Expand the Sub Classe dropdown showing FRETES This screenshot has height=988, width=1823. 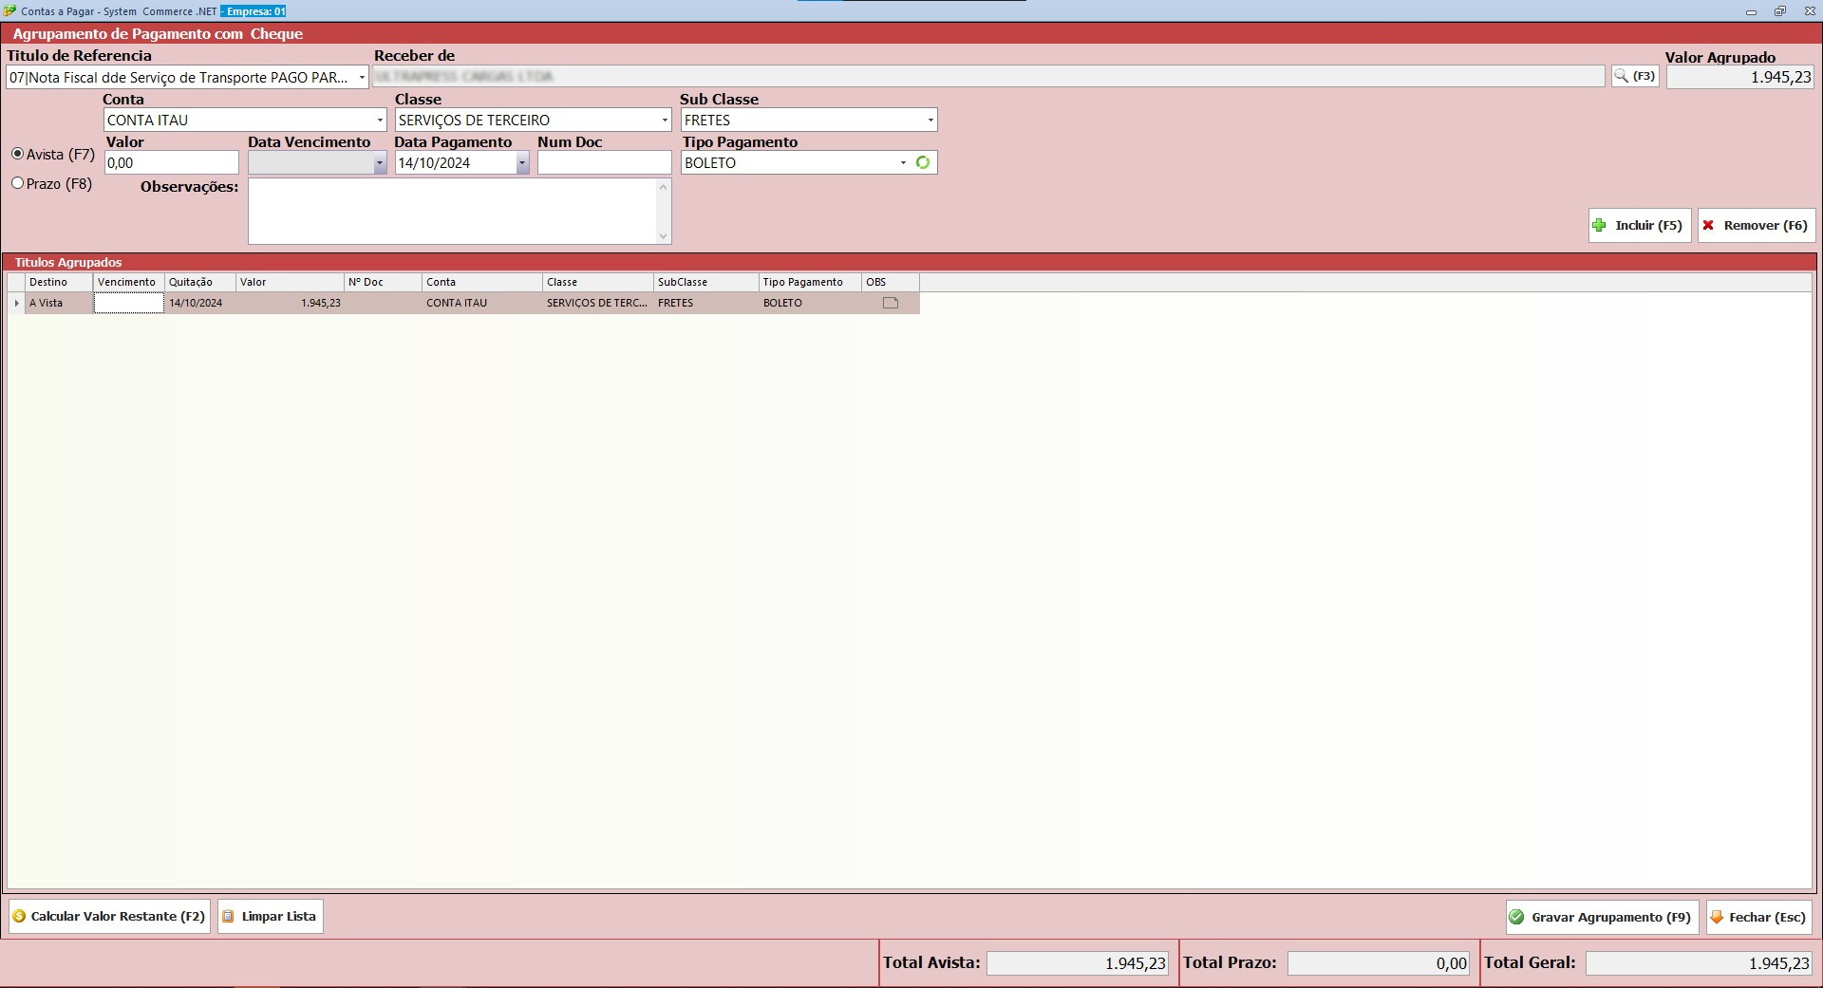click(x=930, y=121)
